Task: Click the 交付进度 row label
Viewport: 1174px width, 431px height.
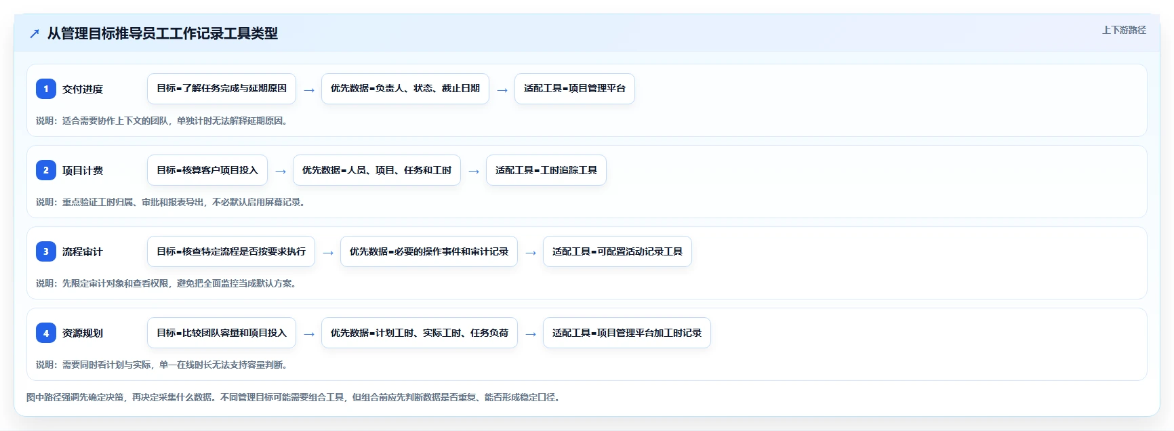Action: coord(83,89)
